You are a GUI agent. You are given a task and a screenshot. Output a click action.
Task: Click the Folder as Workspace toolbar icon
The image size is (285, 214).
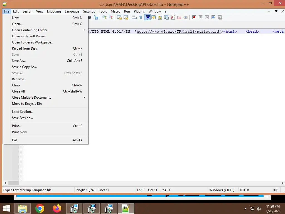tap(179, 17)
